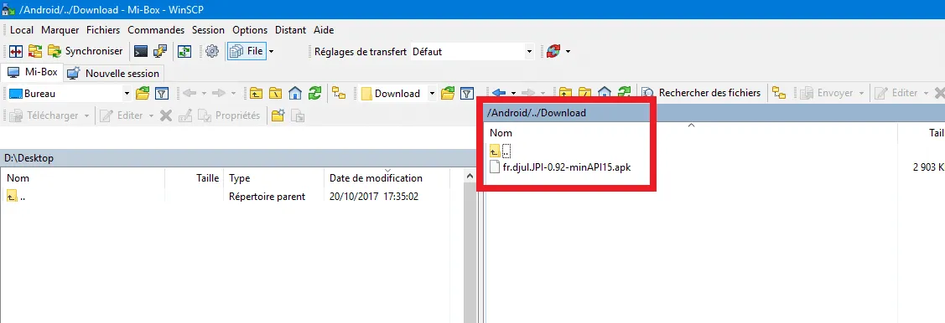
Task: Go to local root directory icon
Action: point(275,93)
